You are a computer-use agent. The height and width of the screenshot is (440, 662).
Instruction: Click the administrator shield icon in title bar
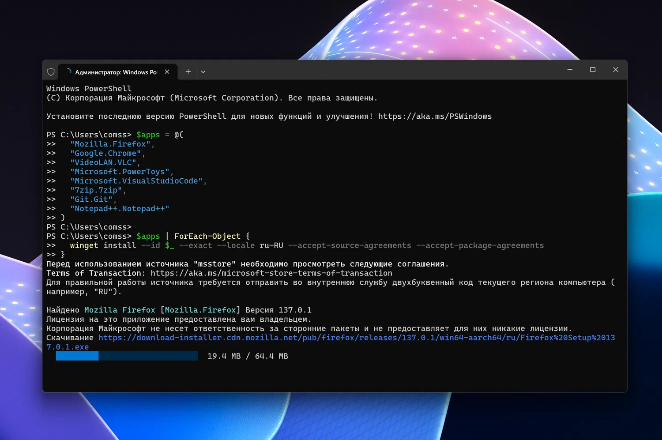tap(51, 71)
